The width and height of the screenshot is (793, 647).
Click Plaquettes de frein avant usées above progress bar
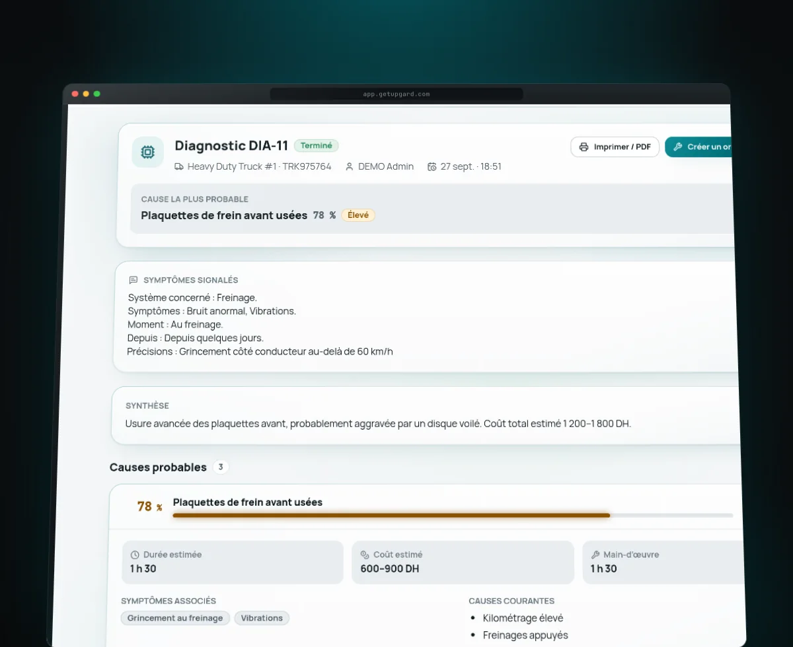(x=248, y=502)
